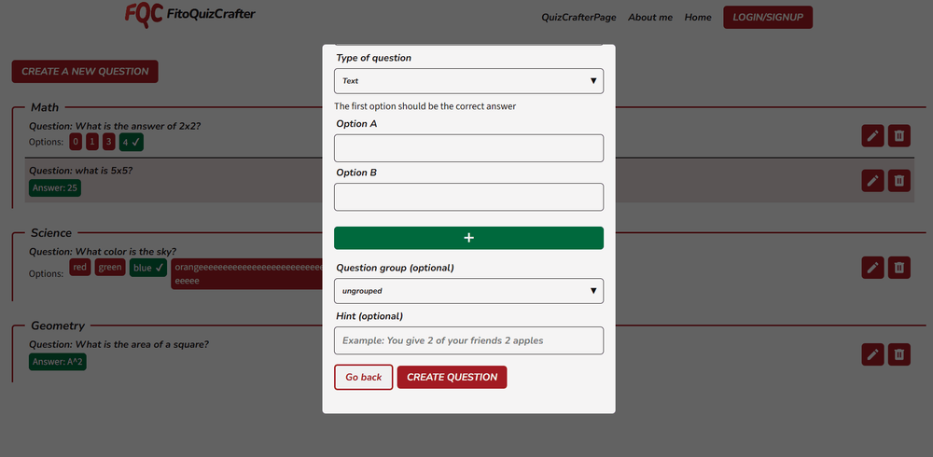
Task: Click trash icon for the 5x5 question
Action: [x=899, y=180]
